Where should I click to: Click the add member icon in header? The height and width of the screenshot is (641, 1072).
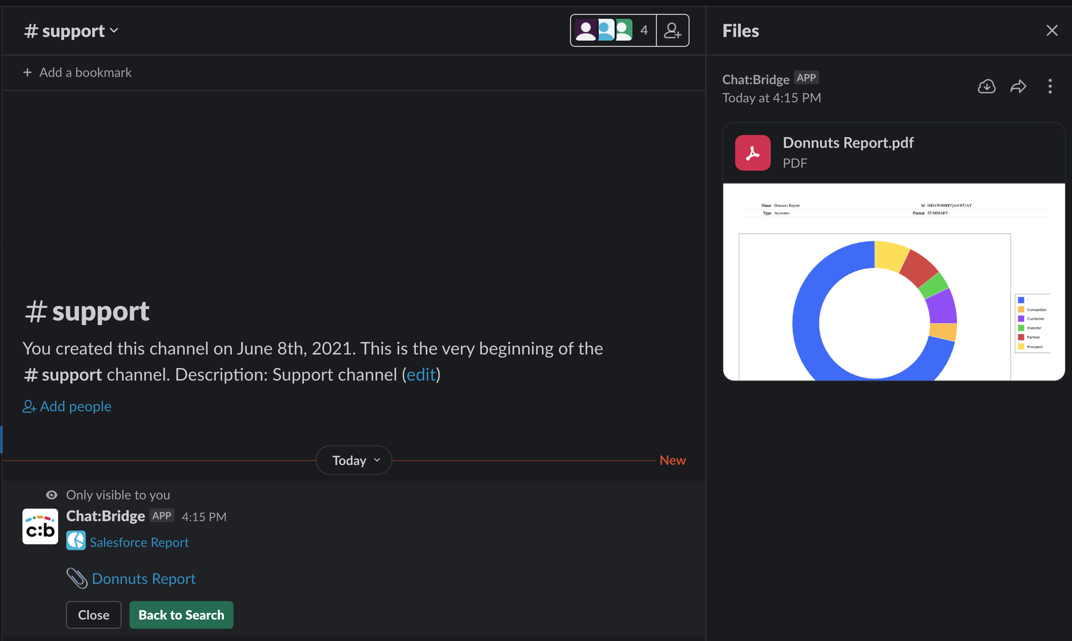coord(673,31)
